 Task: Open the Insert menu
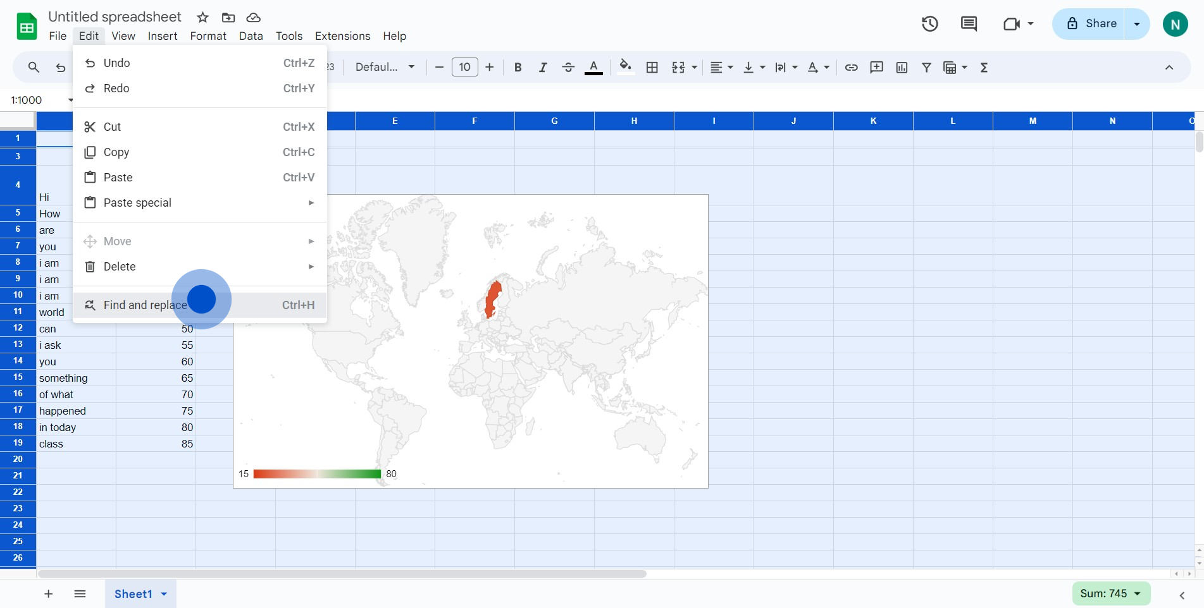coord(163,36)
